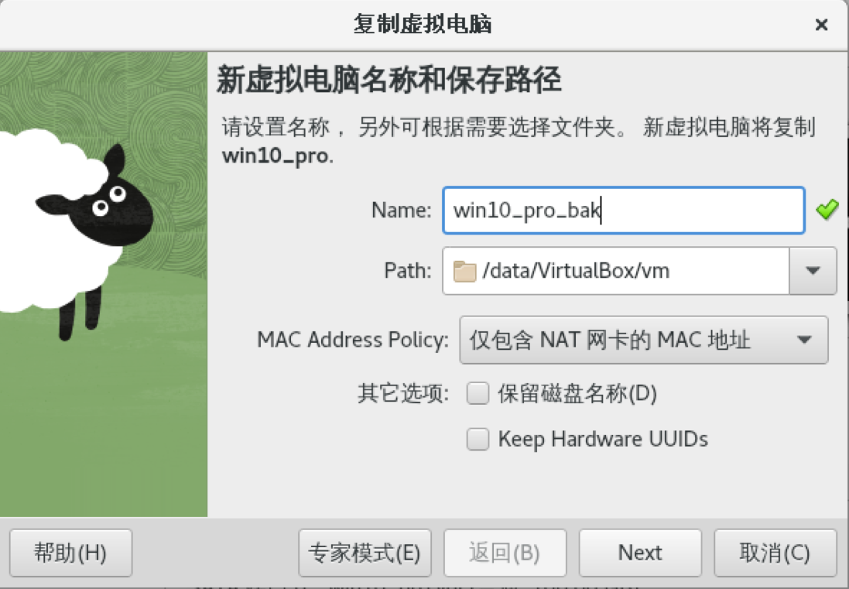Image resolution: width=849 pixels, height=589 pixels.
Task: Expand the Path dropdown arrow
Action: coord(813,271)
